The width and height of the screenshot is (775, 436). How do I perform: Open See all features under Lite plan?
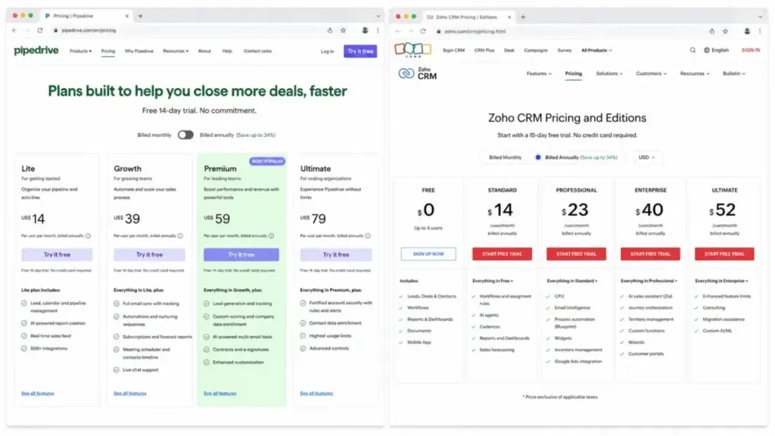point(38,394)
